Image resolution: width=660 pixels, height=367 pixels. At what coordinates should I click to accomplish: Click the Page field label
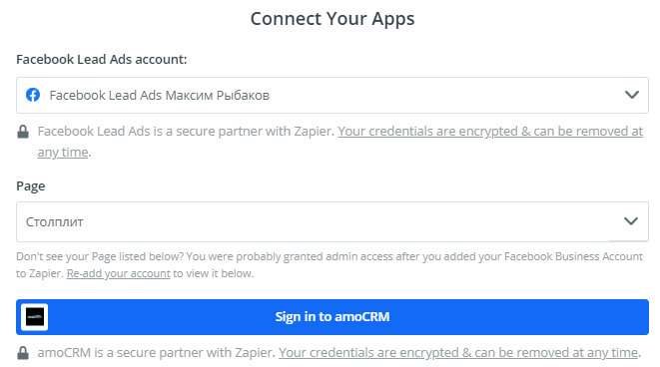(31, 186)
